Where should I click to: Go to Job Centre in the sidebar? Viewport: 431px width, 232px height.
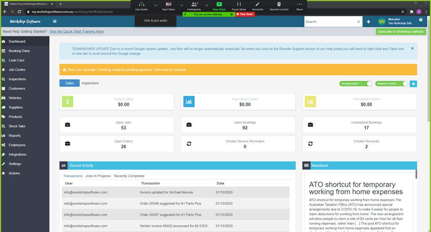(25, 70)
